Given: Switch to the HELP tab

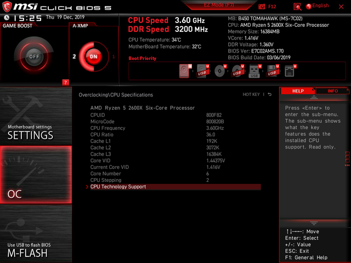Looking at the screenshot, I should 298,91.
